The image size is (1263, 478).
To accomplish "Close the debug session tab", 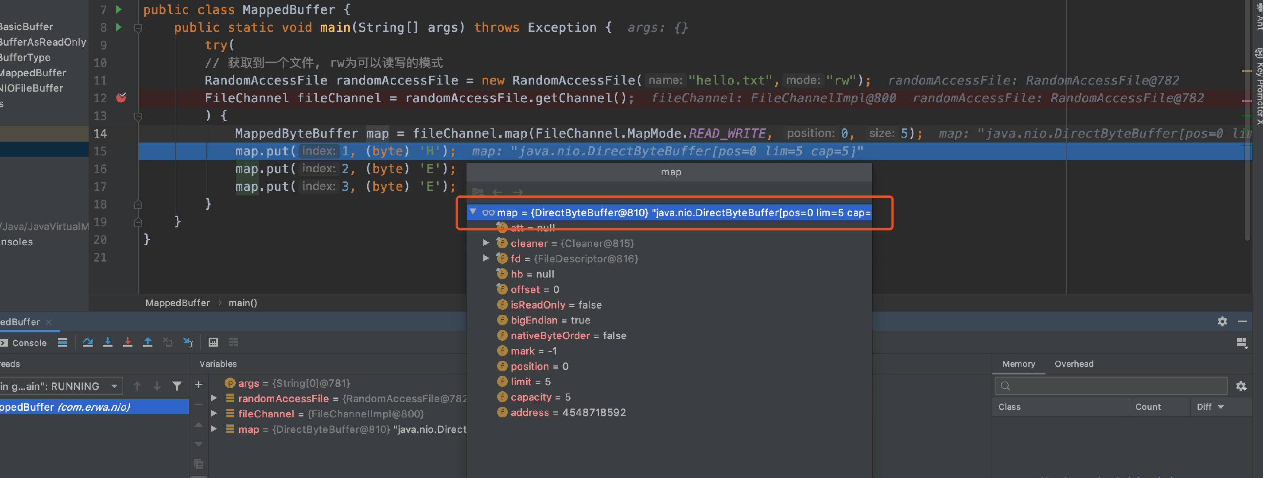I will pos(49,322).
